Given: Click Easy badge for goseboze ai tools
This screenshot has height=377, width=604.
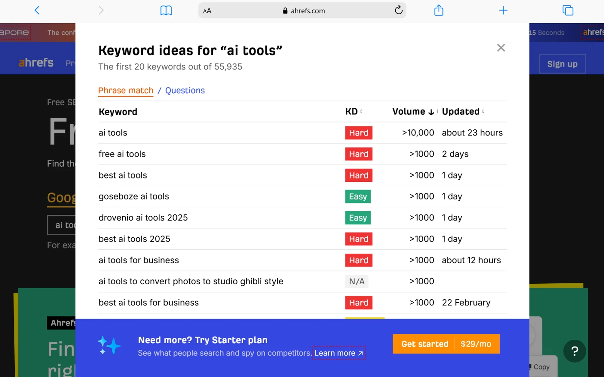Looking at the screenshot, I should 358,196.
